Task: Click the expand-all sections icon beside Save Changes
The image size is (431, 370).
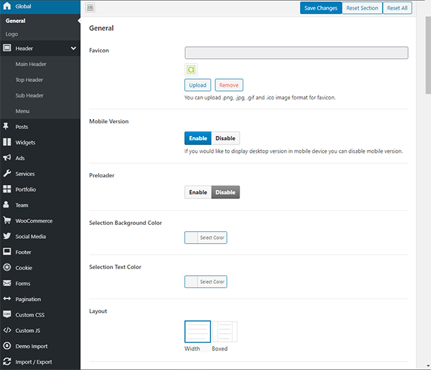Action: (x=90, y=8)
